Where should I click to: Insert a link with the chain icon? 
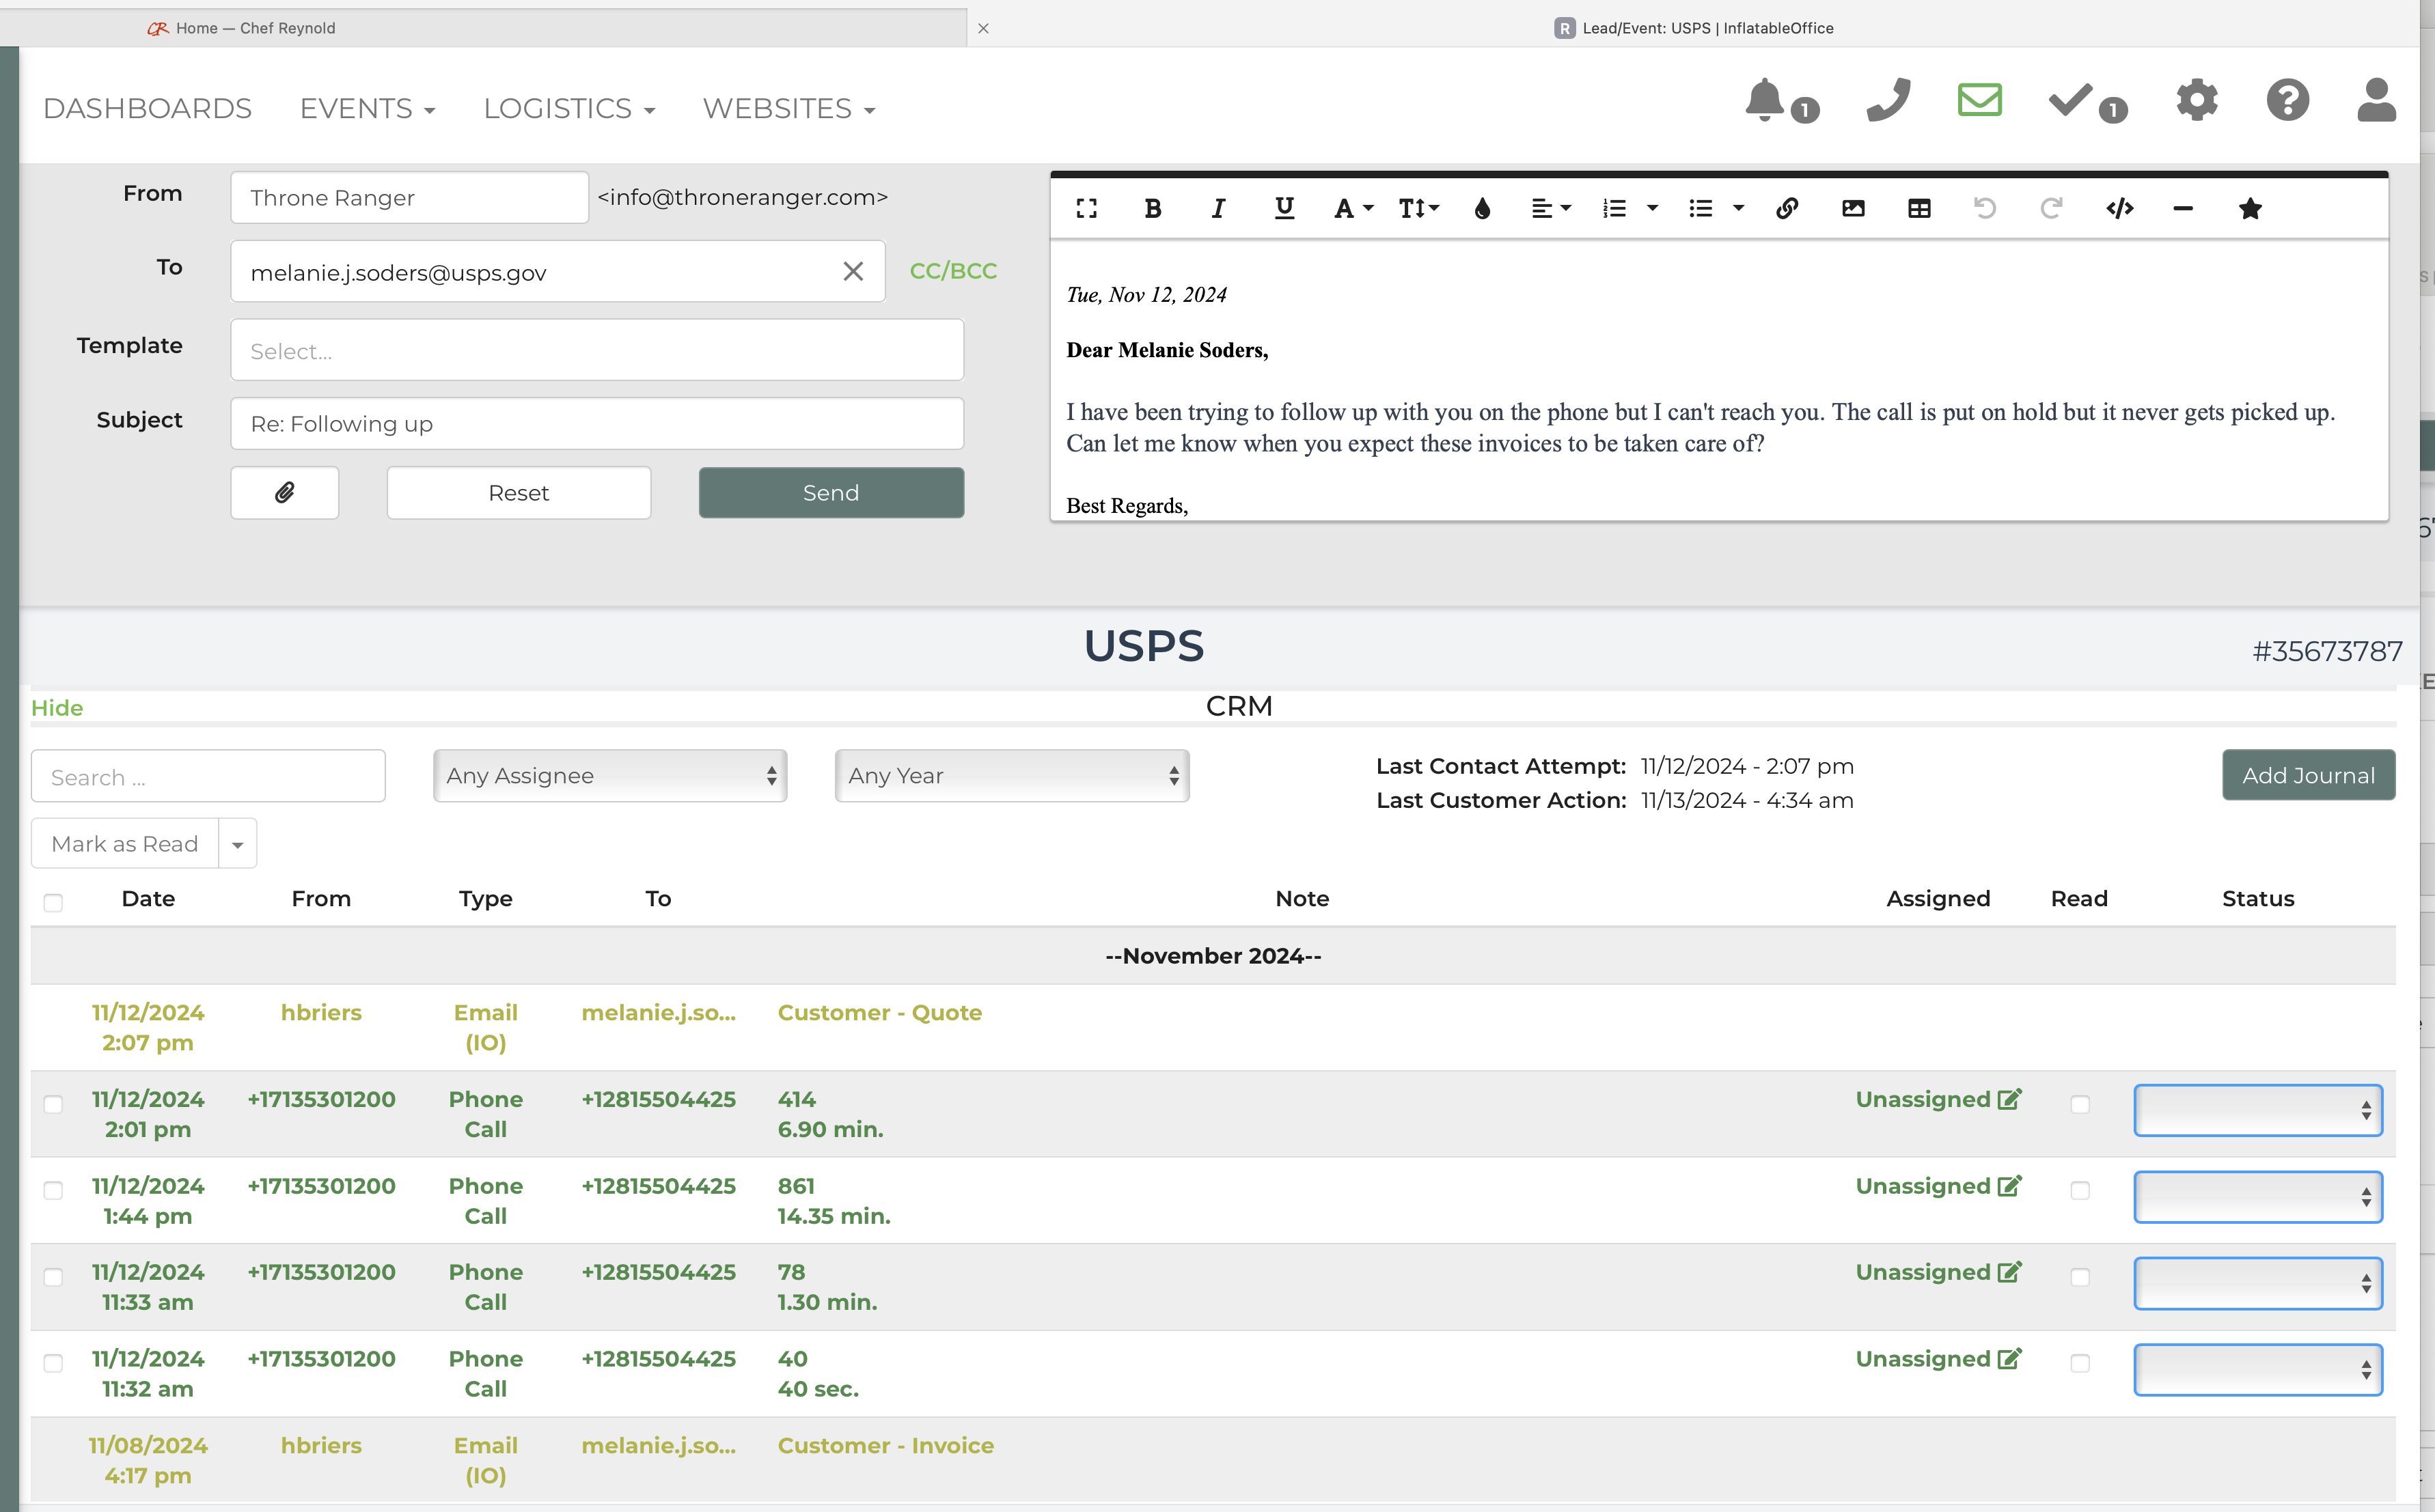[1788, 208]
